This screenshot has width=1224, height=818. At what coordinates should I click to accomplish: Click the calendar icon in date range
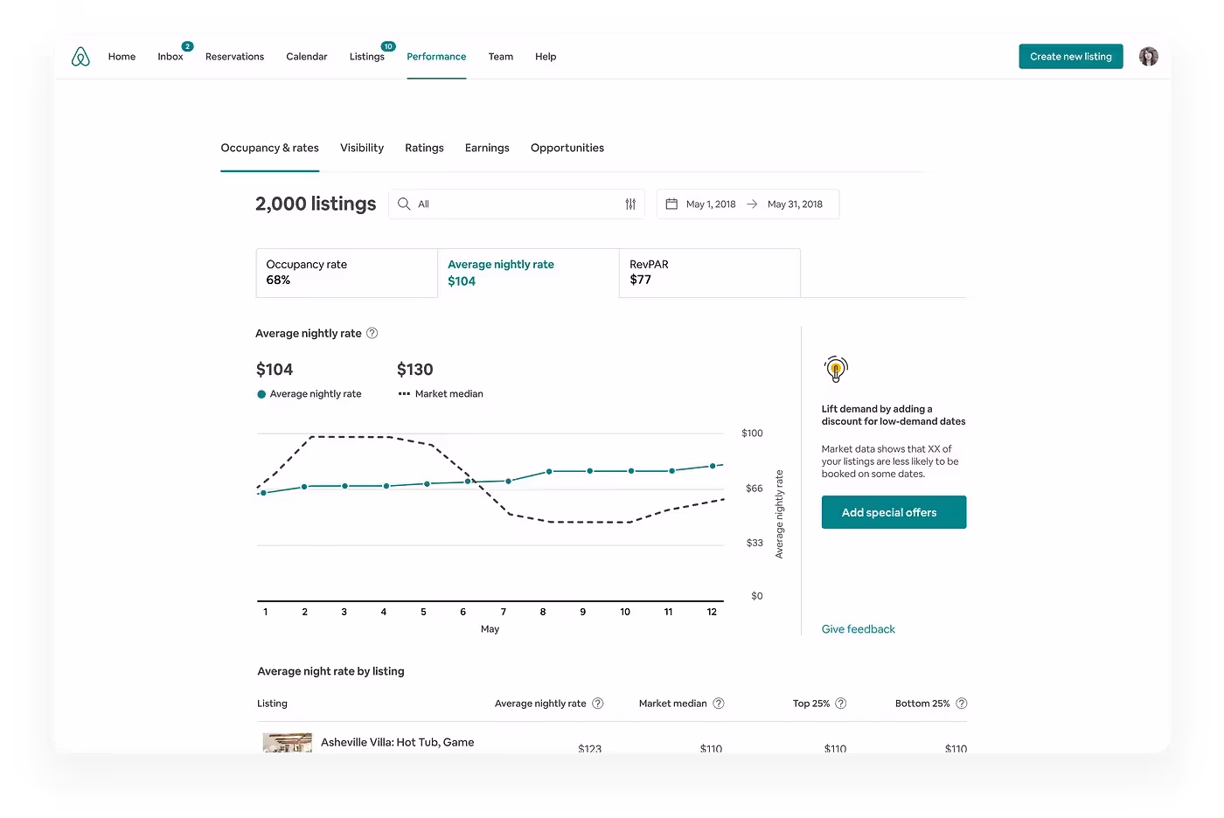671,204
